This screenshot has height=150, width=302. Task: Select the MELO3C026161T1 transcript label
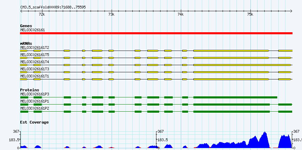(35, 76)
